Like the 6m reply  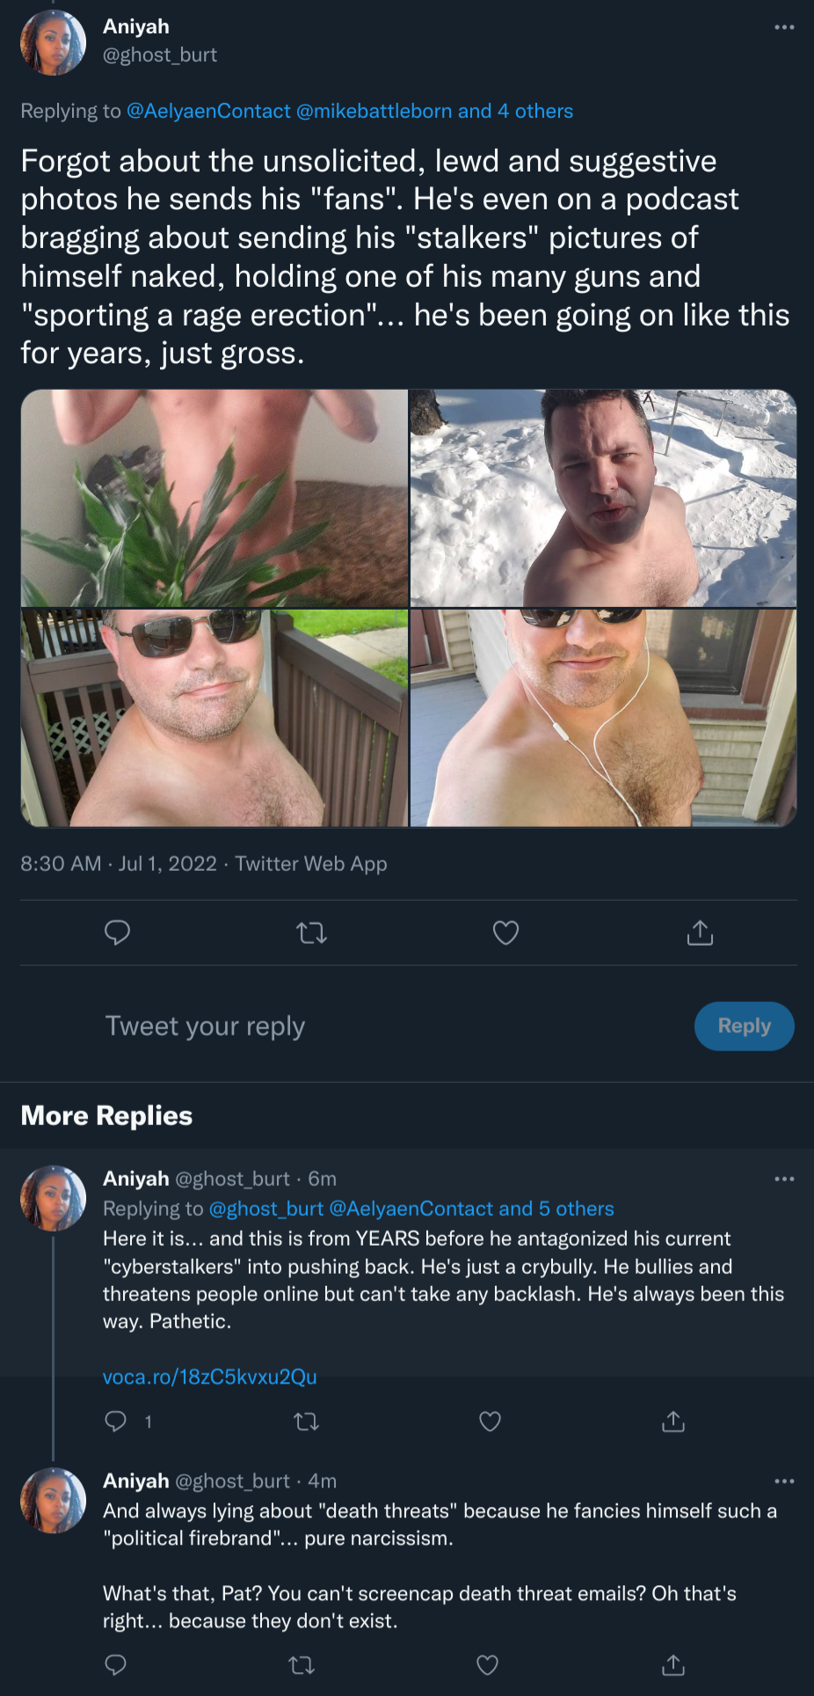point(490,1422)
